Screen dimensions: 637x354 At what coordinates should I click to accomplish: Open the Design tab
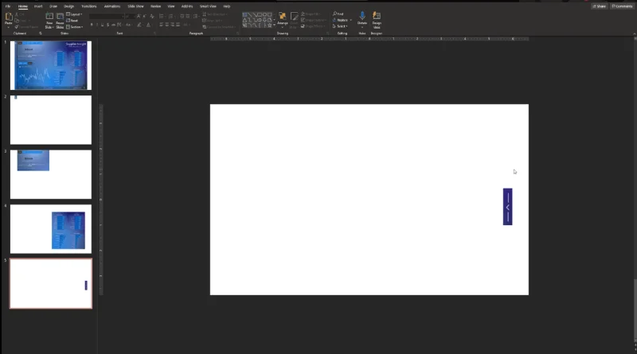click(x=69, y=6)
